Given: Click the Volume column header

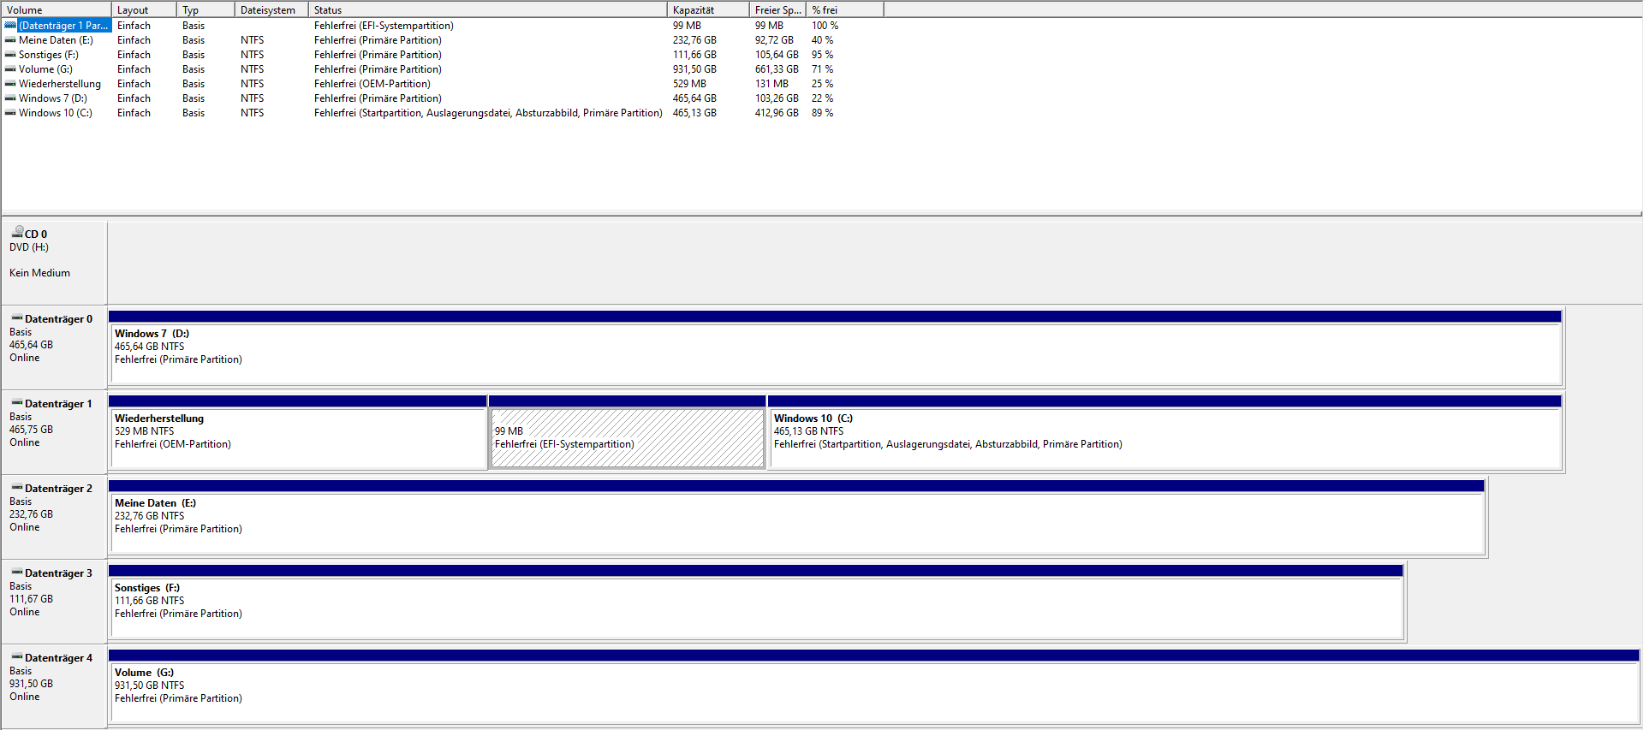Looking at the screenshot, I should [56, 9].
